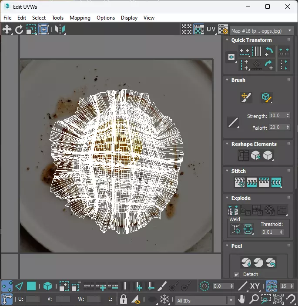Viewport: 298px width, 306px height.
Task: Click the Zoom magnifier tool
Action: coord(254,299)
